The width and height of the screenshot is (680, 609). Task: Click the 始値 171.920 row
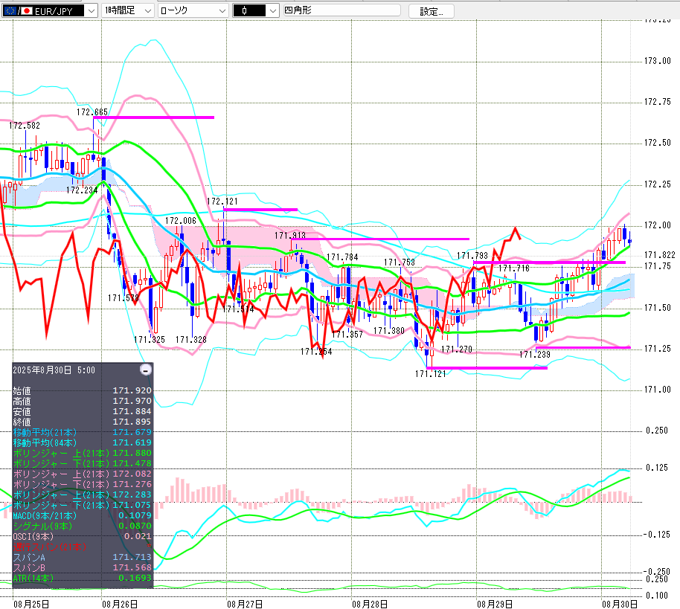pyautogui.click(x=83, y=390)
